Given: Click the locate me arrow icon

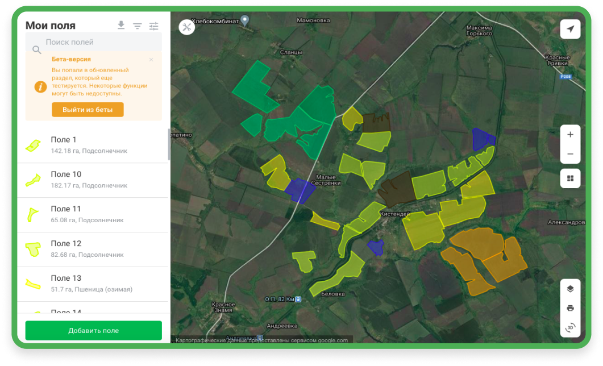Looking at the screenshot, I should coord(570,29).
